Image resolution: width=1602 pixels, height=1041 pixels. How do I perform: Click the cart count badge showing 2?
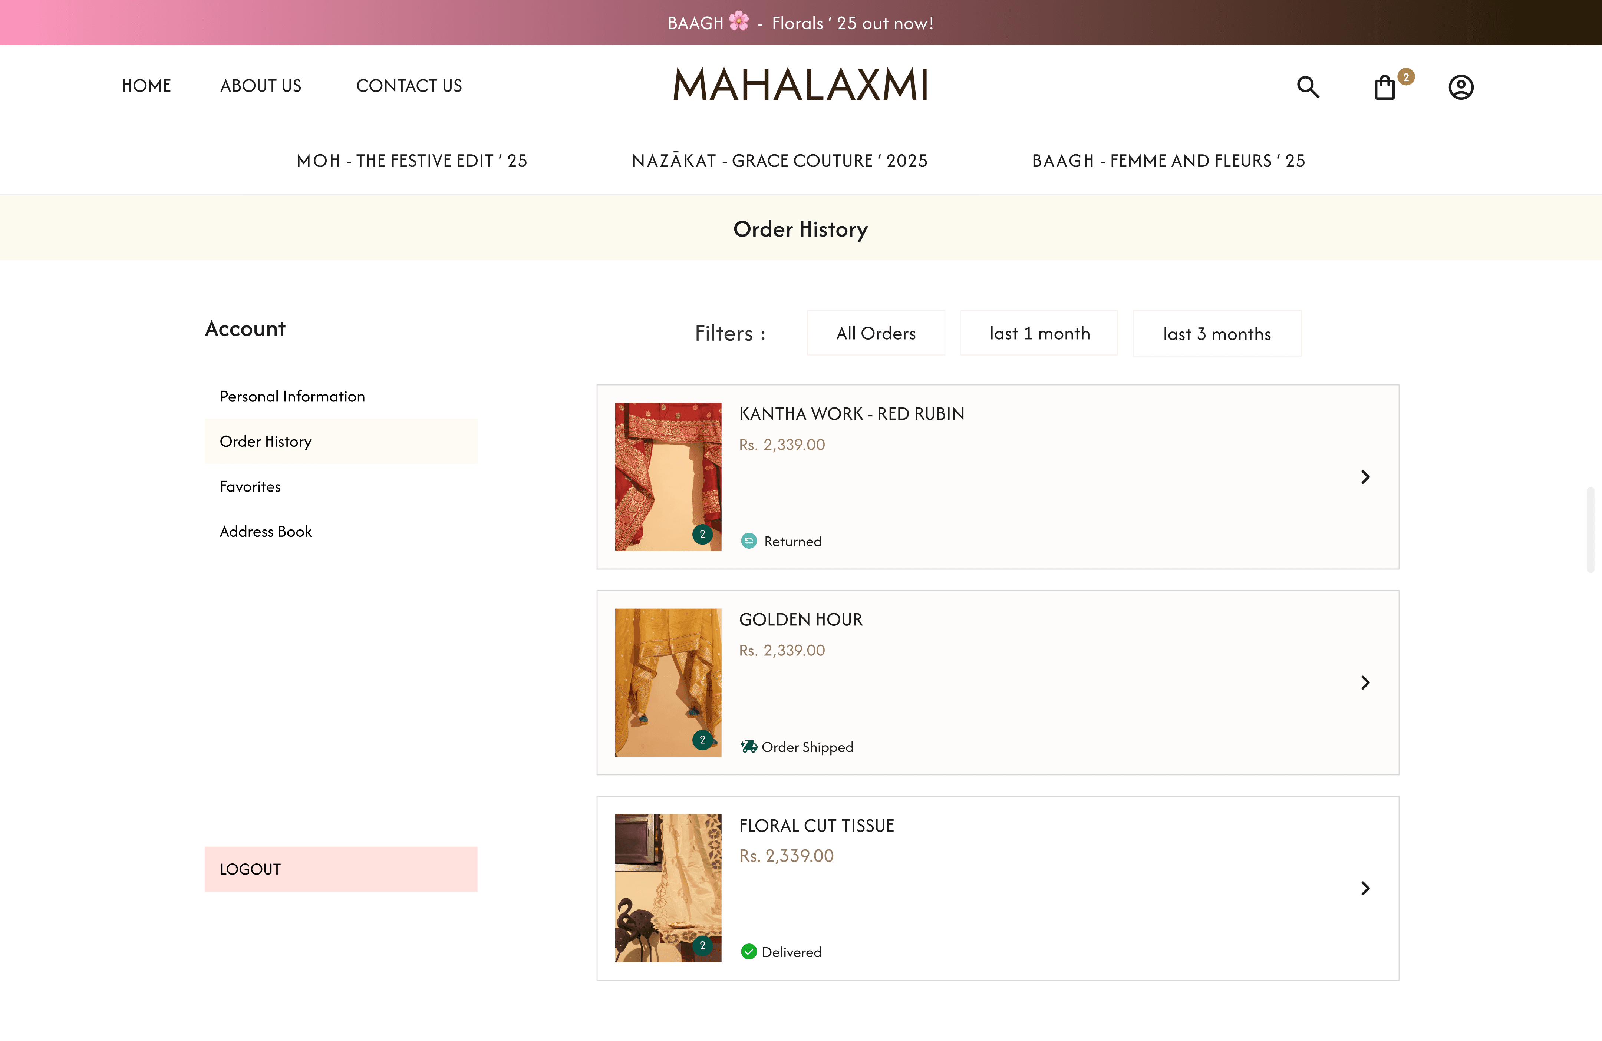pos(1405,77)
